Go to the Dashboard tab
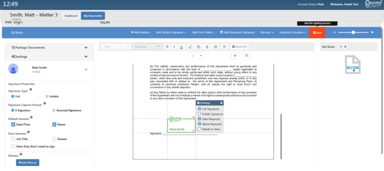This screenshot has width=384, height=171. 71,16
